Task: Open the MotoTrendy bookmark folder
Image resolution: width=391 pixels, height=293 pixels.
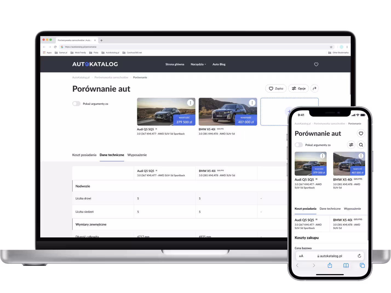Action: (78, 52)
